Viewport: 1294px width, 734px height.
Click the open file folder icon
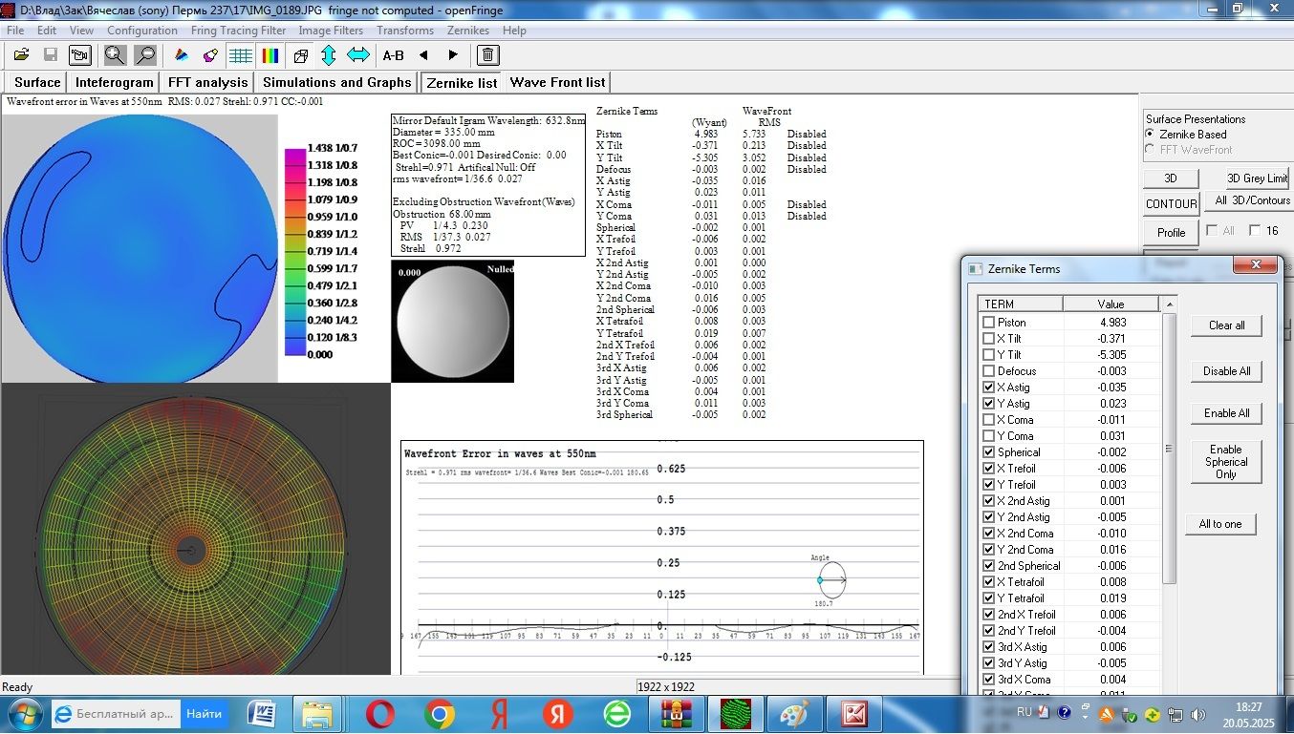(x=21, y=55)
